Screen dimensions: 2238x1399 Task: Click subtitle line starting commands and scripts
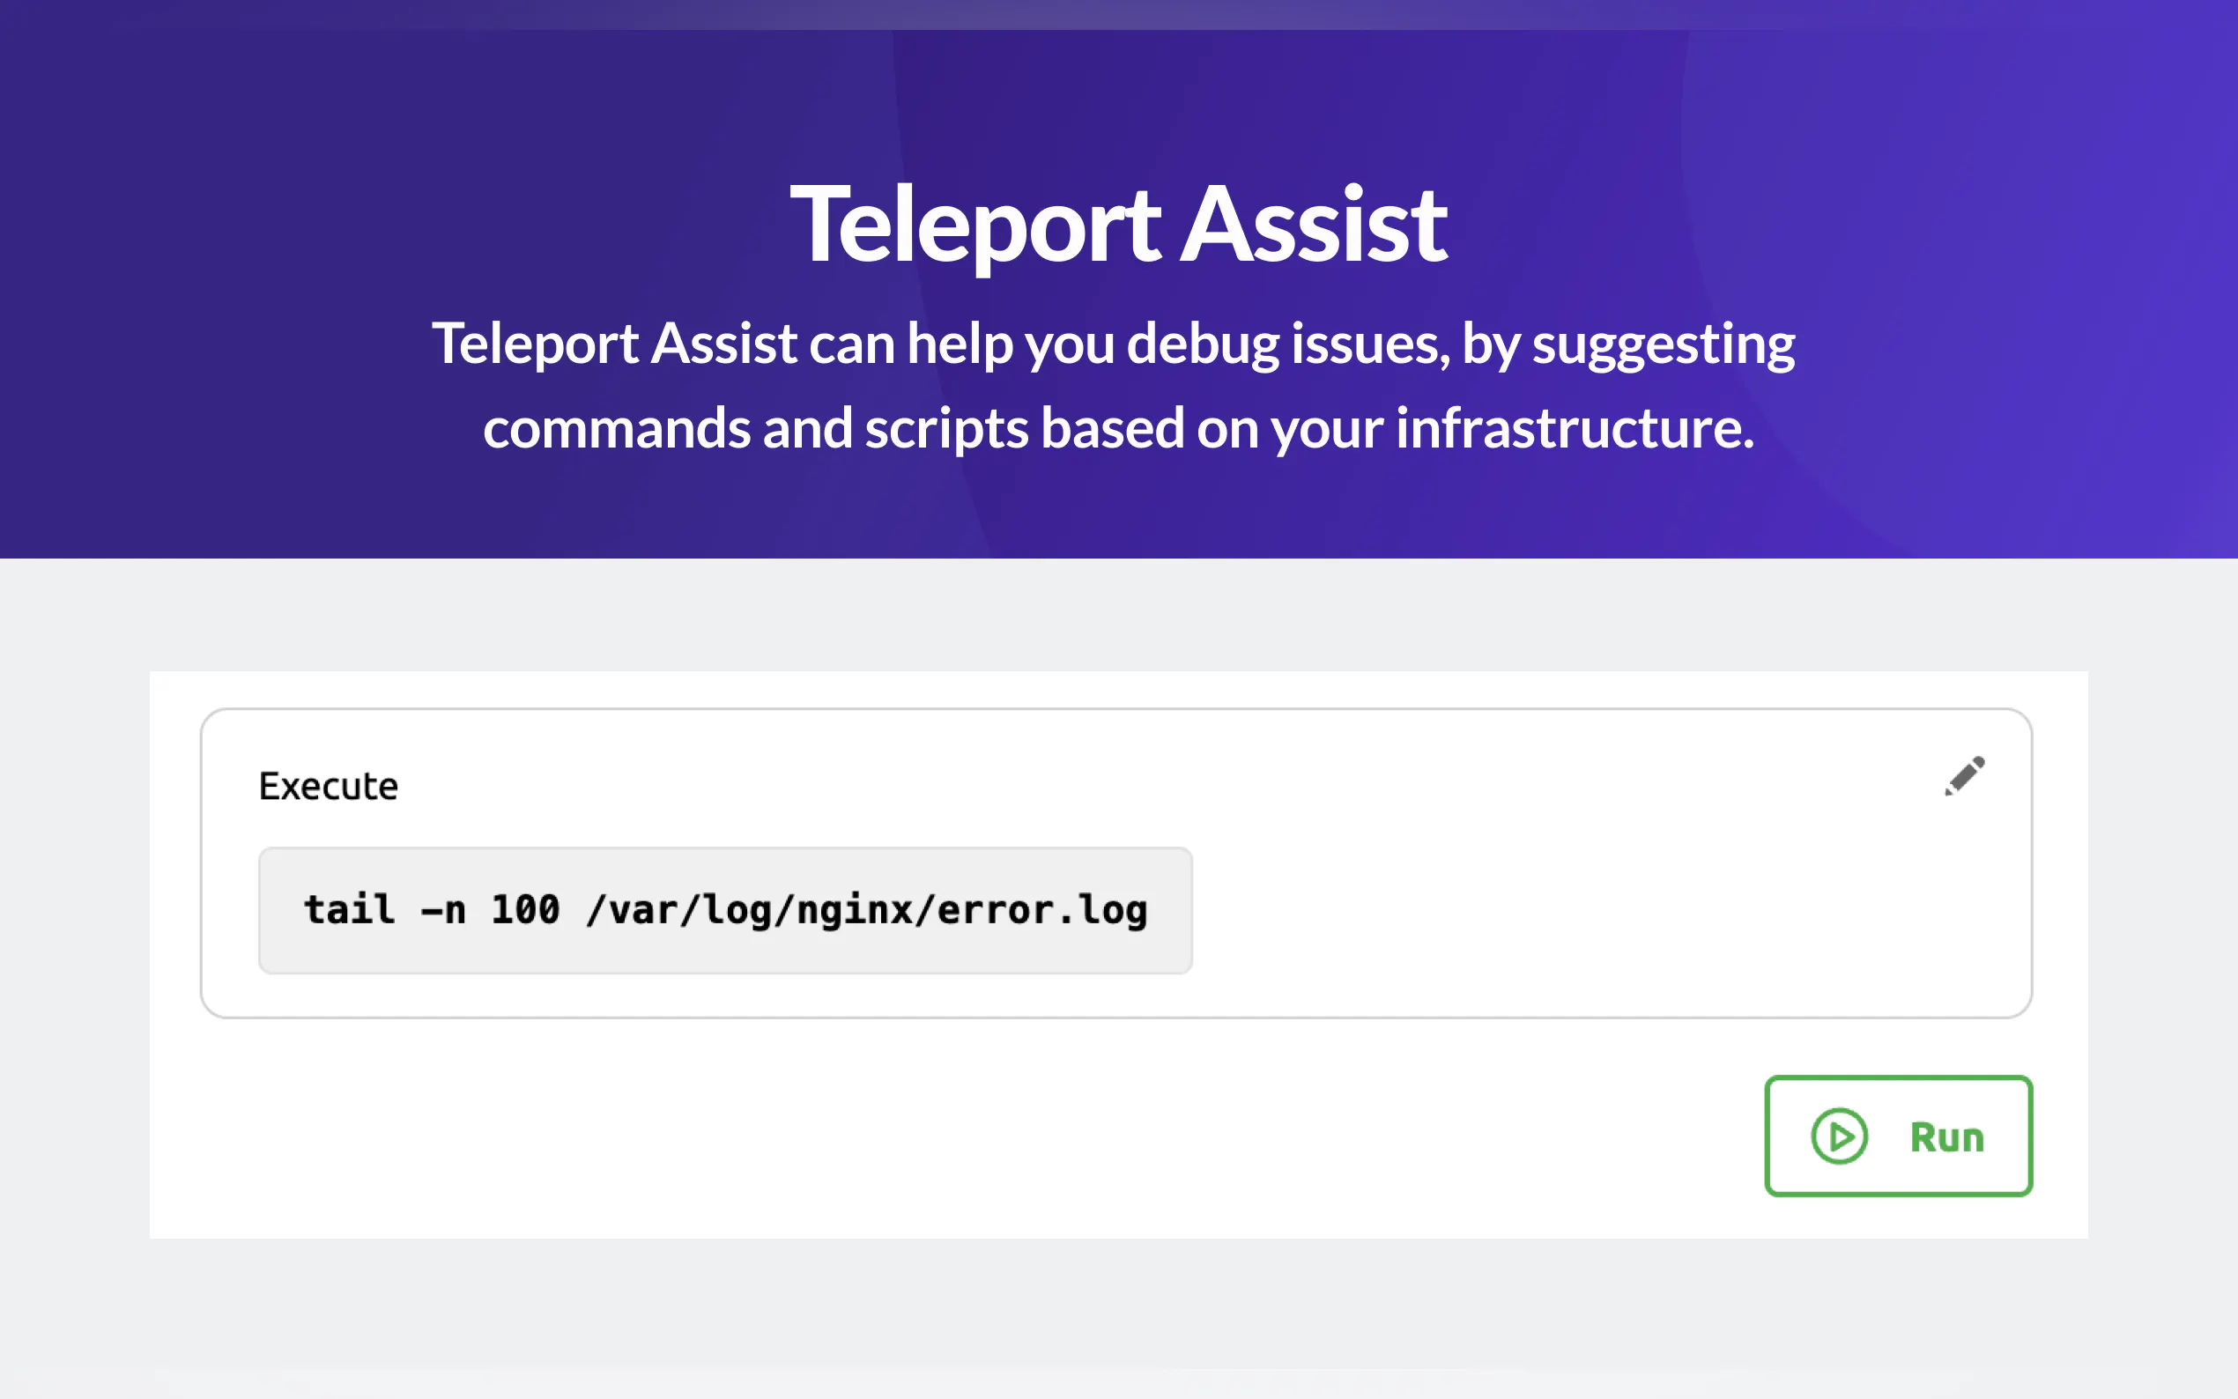pyautogui.click(x=1117, y=428)
